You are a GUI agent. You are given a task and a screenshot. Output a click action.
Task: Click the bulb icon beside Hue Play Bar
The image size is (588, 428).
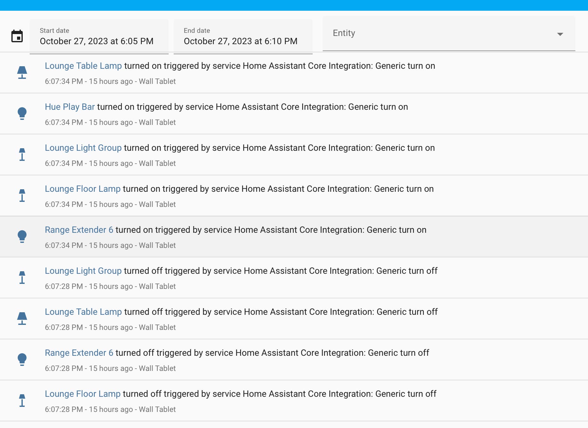click(x=22, y=114)
